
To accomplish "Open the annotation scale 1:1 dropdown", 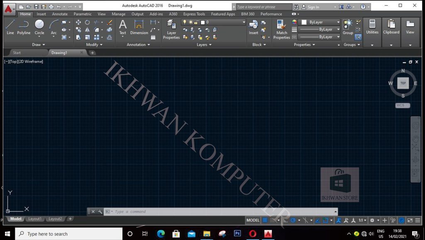I will [362, 220].
